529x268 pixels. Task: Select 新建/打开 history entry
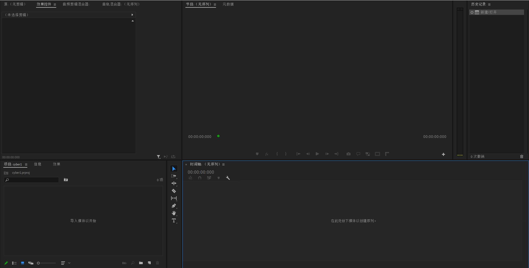point(496,12)
